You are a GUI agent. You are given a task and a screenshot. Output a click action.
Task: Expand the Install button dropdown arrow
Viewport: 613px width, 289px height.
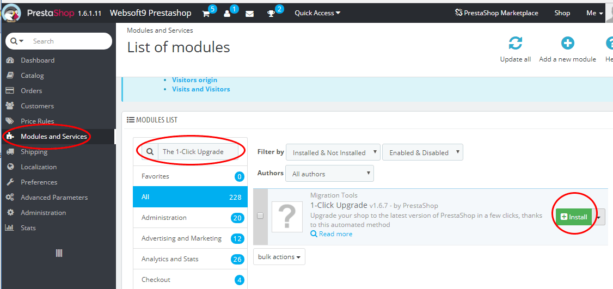coord(598,217)
